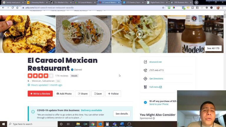Open Calculator from taskbar
This screenshot has width=226, height=127.
(x=107, y=124)
